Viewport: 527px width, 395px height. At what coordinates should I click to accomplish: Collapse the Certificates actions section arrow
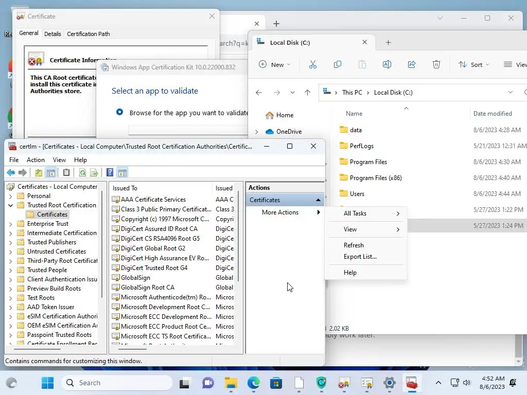coord(318,200)
